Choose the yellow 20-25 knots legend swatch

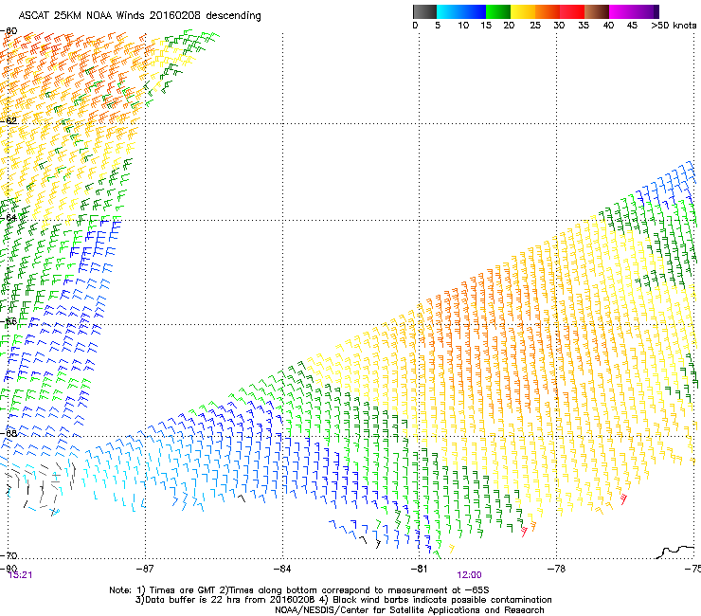pos(523,11)
